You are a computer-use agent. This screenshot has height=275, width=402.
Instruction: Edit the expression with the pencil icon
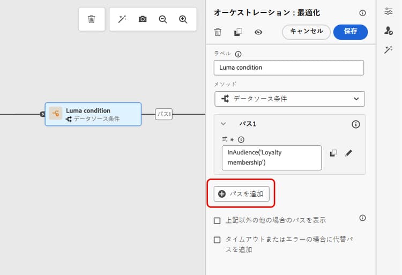[x=348, y=153]
